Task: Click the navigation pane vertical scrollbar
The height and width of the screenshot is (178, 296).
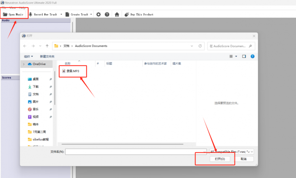Action: pyautogui.click(x=55, y=88)
